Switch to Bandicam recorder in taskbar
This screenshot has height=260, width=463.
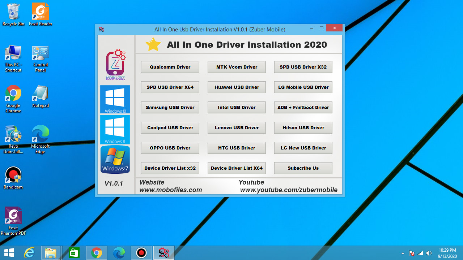click(x=141, y=253)
